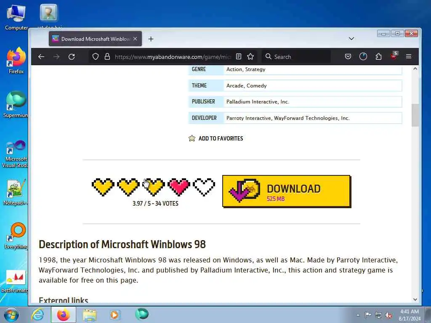Open Palladium Interactive, Inc. publisher link
The height and width of the screenshot is (323, 431).
tap(258, 102)
